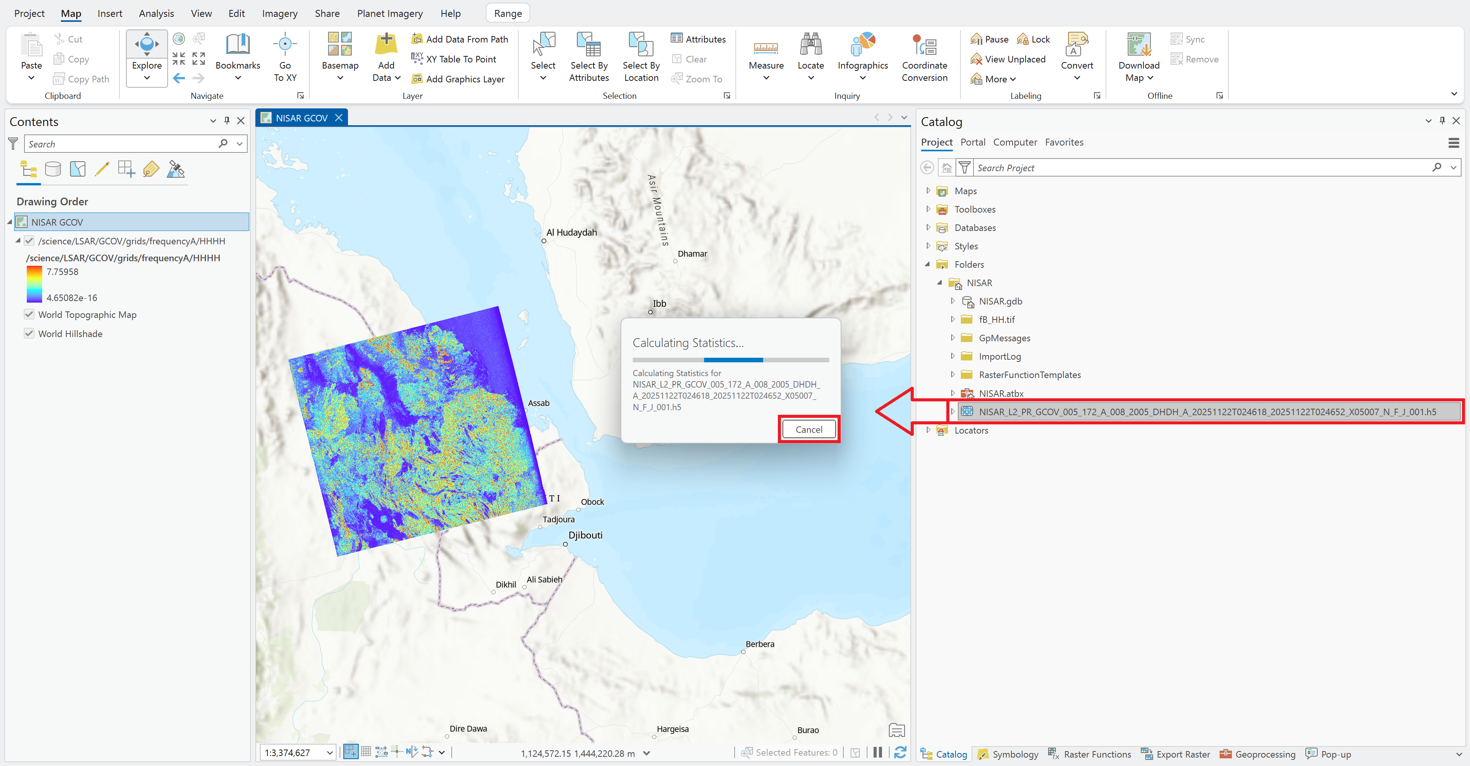Click the layer symbology color ramp

pos(34,284)
